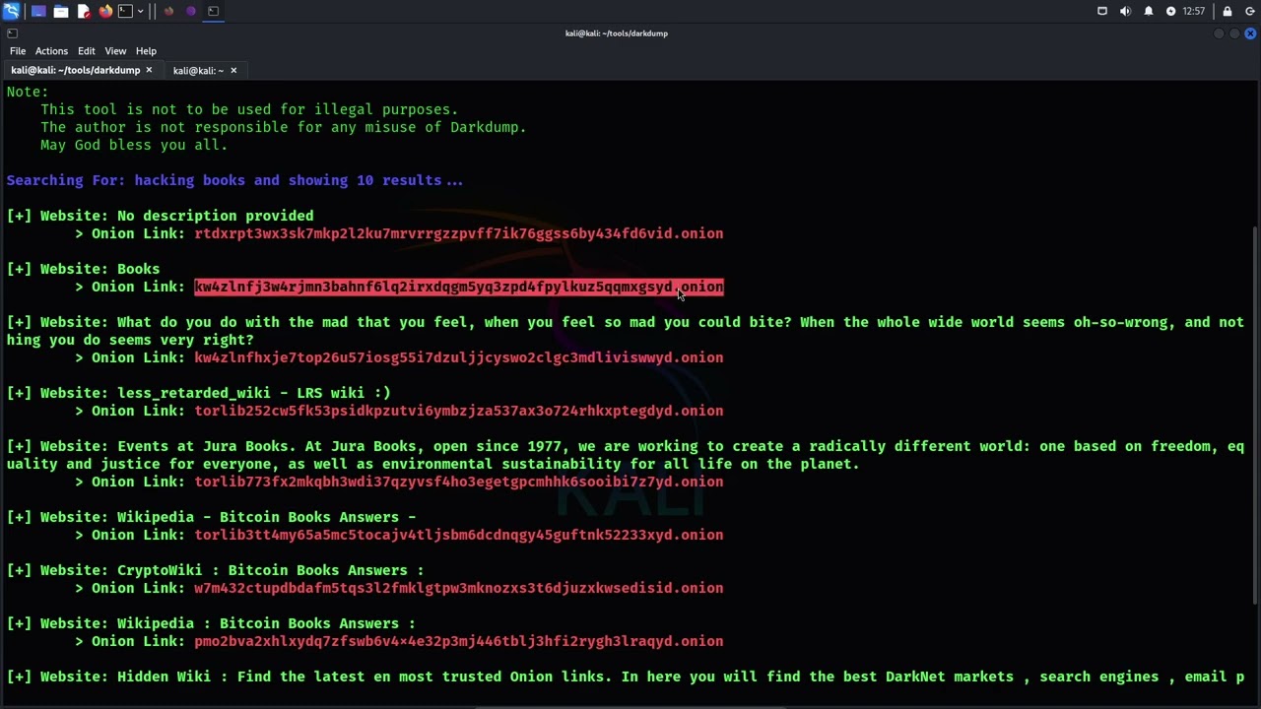Open the Actions menu
Screen dimensions: 1261x709
coord(51,51)
